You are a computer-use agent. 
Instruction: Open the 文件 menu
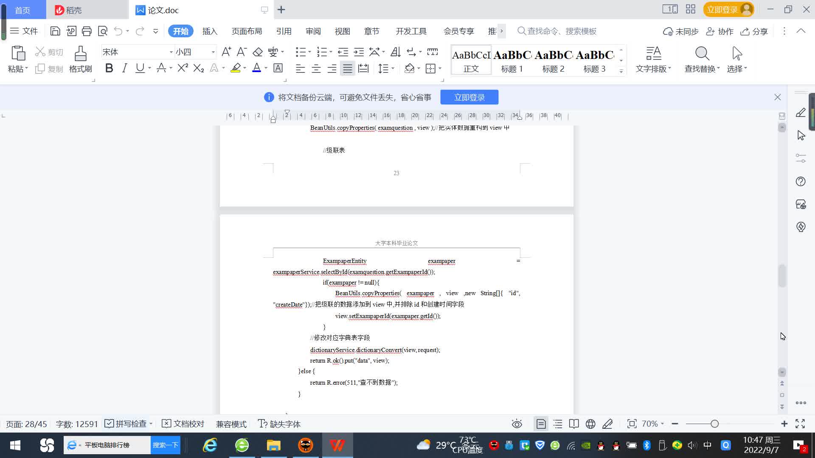pyautogui.click(x=24, y=31)
